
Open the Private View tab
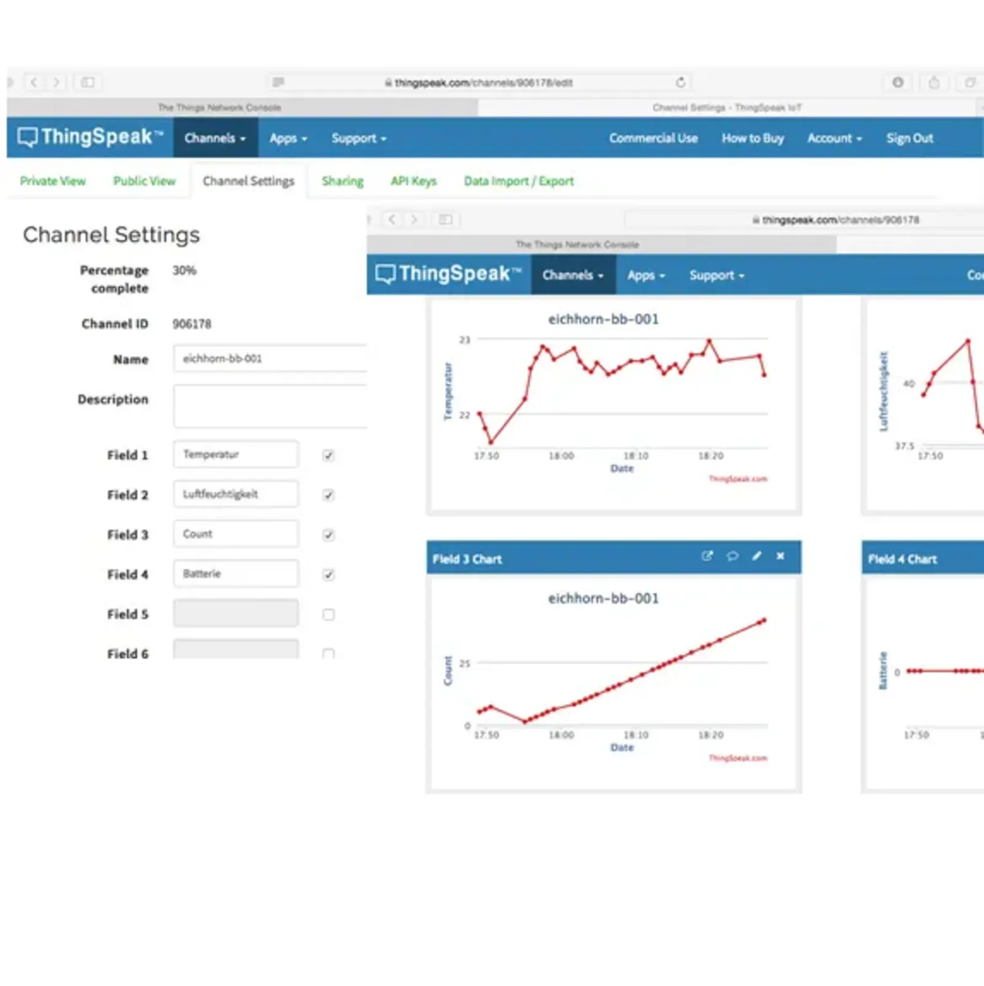click(x=53, y=181)
